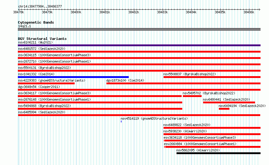Open the nsv6481572 (Sedlazeck2020) variant label
This screenshot has width=269, height=165.
click(x=42, y=49)
